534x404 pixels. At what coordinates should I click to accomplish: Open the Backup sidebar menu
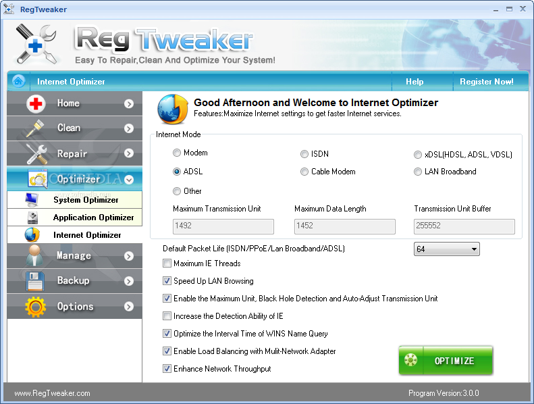pos(74,280)
